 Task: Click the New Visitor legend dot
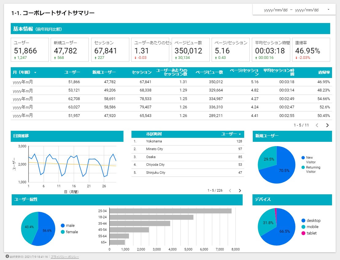[x=303, y=157]
